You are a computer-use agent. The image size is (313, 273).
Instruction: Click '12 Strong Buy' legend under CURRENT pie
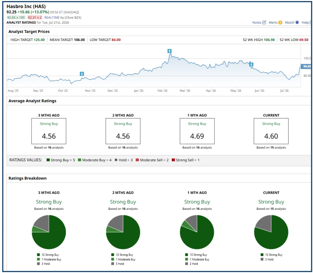274,255
